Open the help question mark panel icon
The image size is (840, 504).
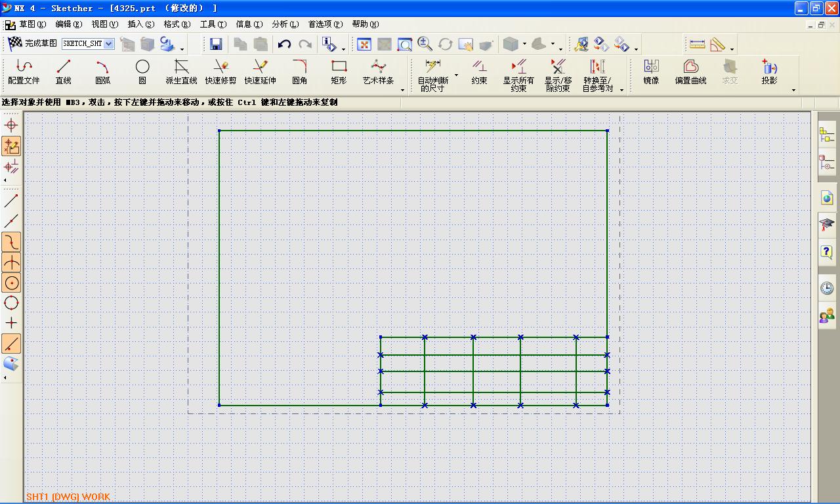coord(827,251)
